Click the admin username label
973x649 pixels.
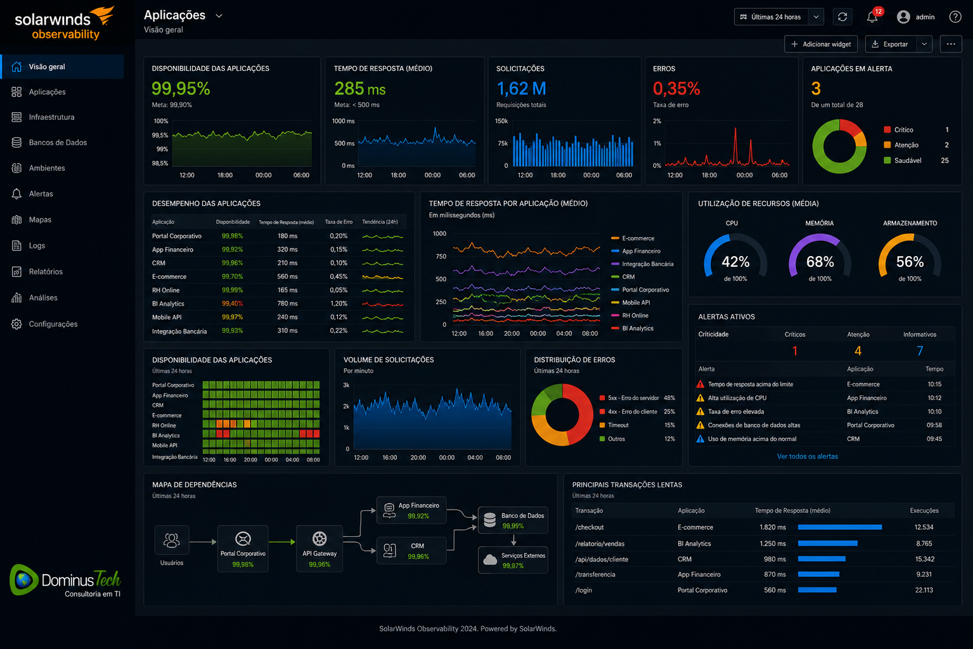(925, 17)
